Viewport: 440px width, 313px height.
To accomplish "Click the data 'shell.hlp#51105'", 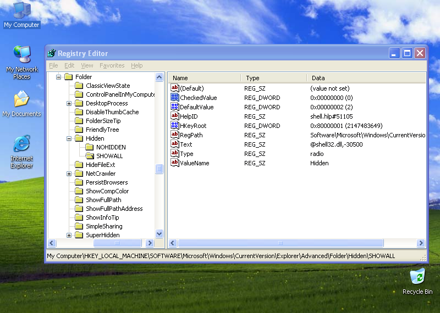I will (x=332, y=116).
